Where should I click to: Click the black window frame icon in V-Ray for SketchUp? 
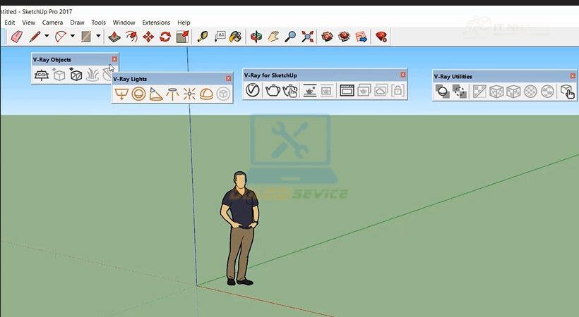tap(347, 90)
